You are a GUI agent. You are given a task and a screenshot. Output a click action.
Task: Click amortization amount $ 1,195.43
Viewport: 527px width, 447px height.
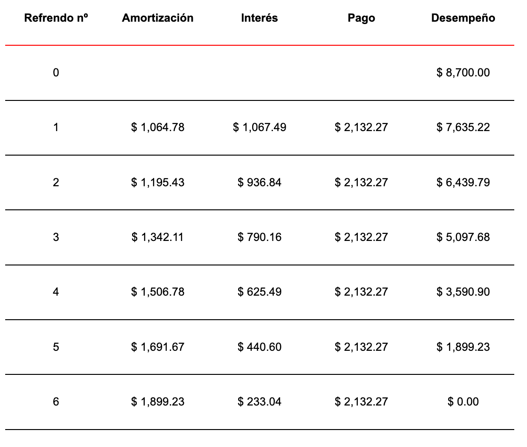click(x=157, y=182)
